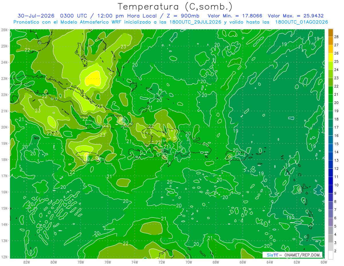Click the grey swatch between 3 and 4 on color bar
Viewport: 344px width, 266px height.
click(x=331, y=238)
